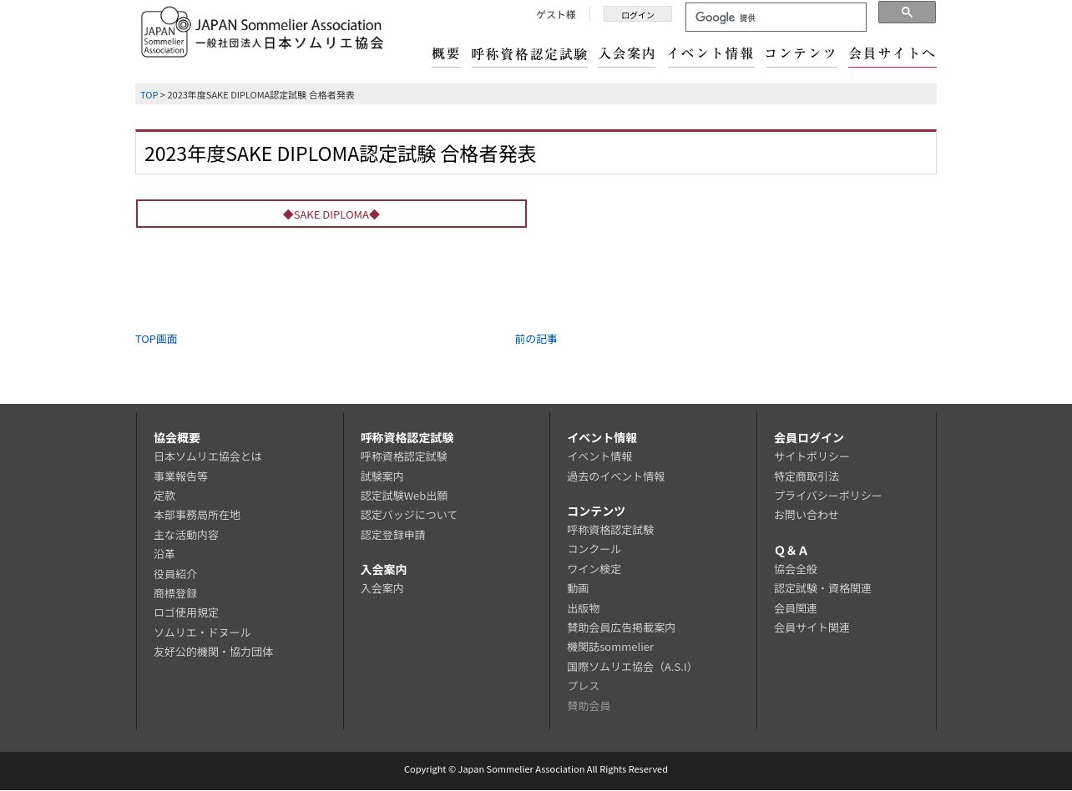The image size is (1072, 791).
Task: Open the 賛助会員 footer link
Action: tap(589, 706)
